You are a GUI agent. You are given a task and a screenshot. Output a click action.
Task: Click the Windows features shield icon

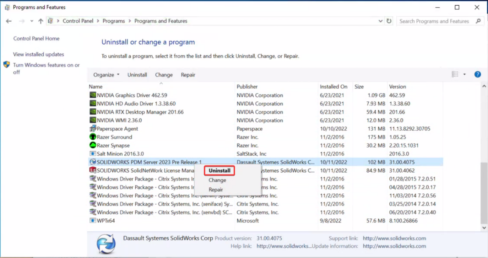7,65
